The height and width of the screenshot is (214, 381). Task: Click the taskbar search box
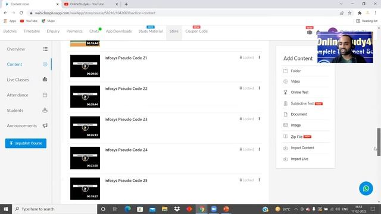(54, 209)
